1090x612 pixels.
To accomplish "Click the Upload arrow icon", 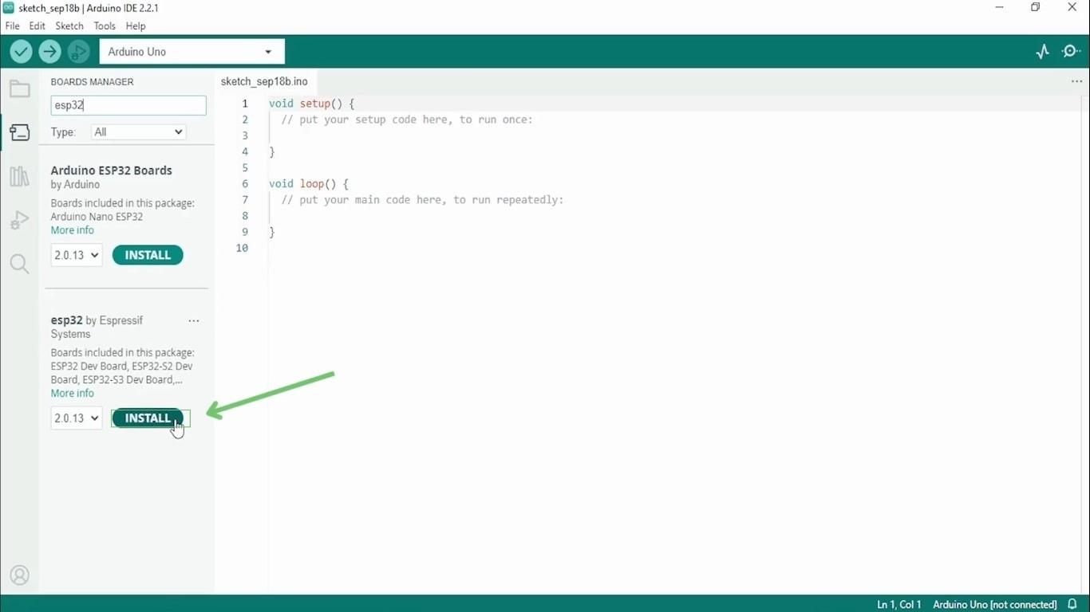I will [49, 51].
